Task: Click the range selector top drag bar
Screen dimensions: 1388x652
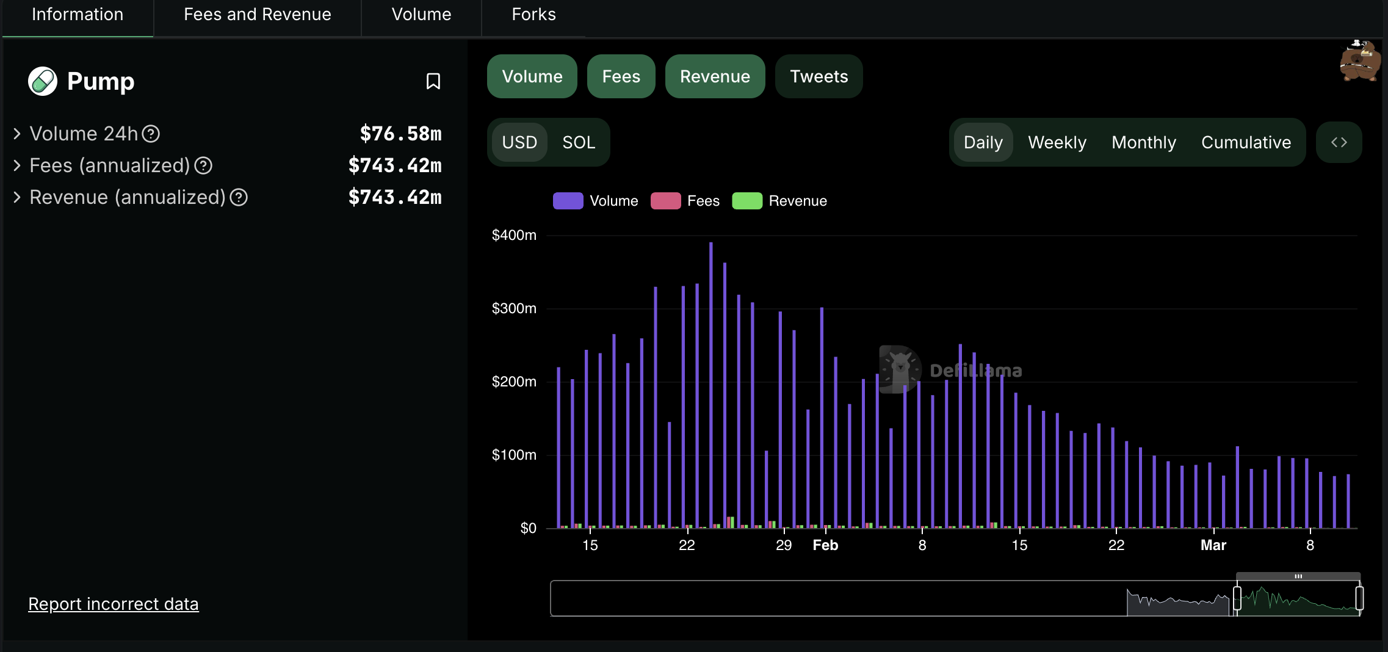Action: (1298, 576)
